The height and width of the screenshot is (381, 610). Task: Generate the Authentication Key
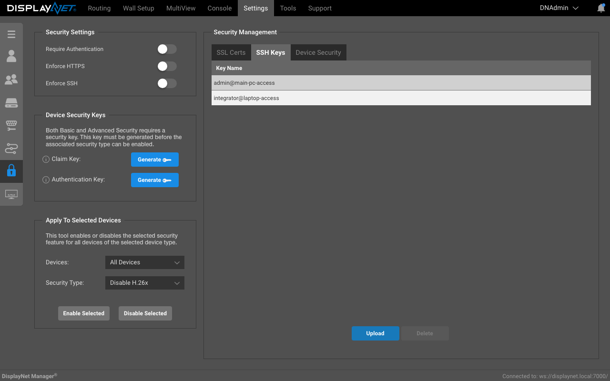(155, 180)
